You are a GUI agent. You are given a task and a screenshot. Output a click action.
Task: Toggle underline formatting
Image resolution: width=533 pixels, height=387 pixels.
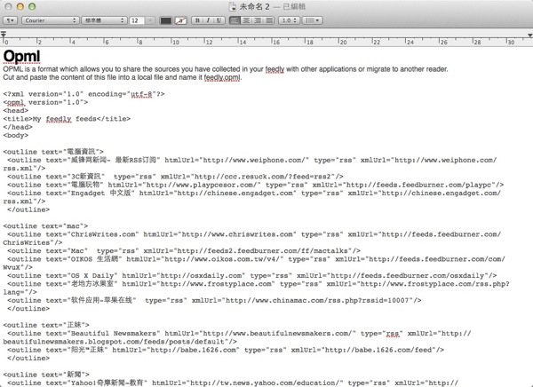click(x=219, y=20)
